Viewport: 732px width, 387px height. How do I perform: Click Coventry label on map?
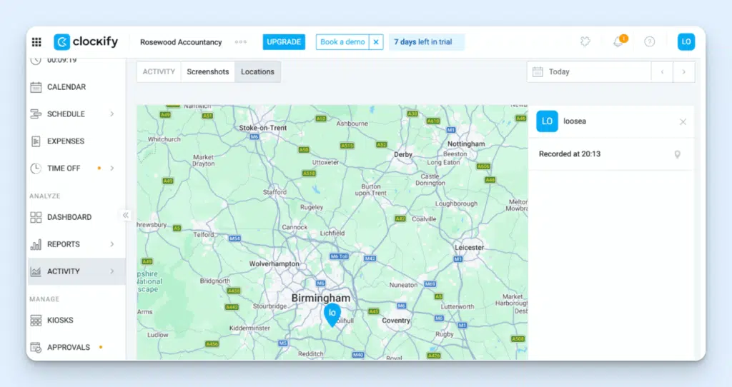396,321
